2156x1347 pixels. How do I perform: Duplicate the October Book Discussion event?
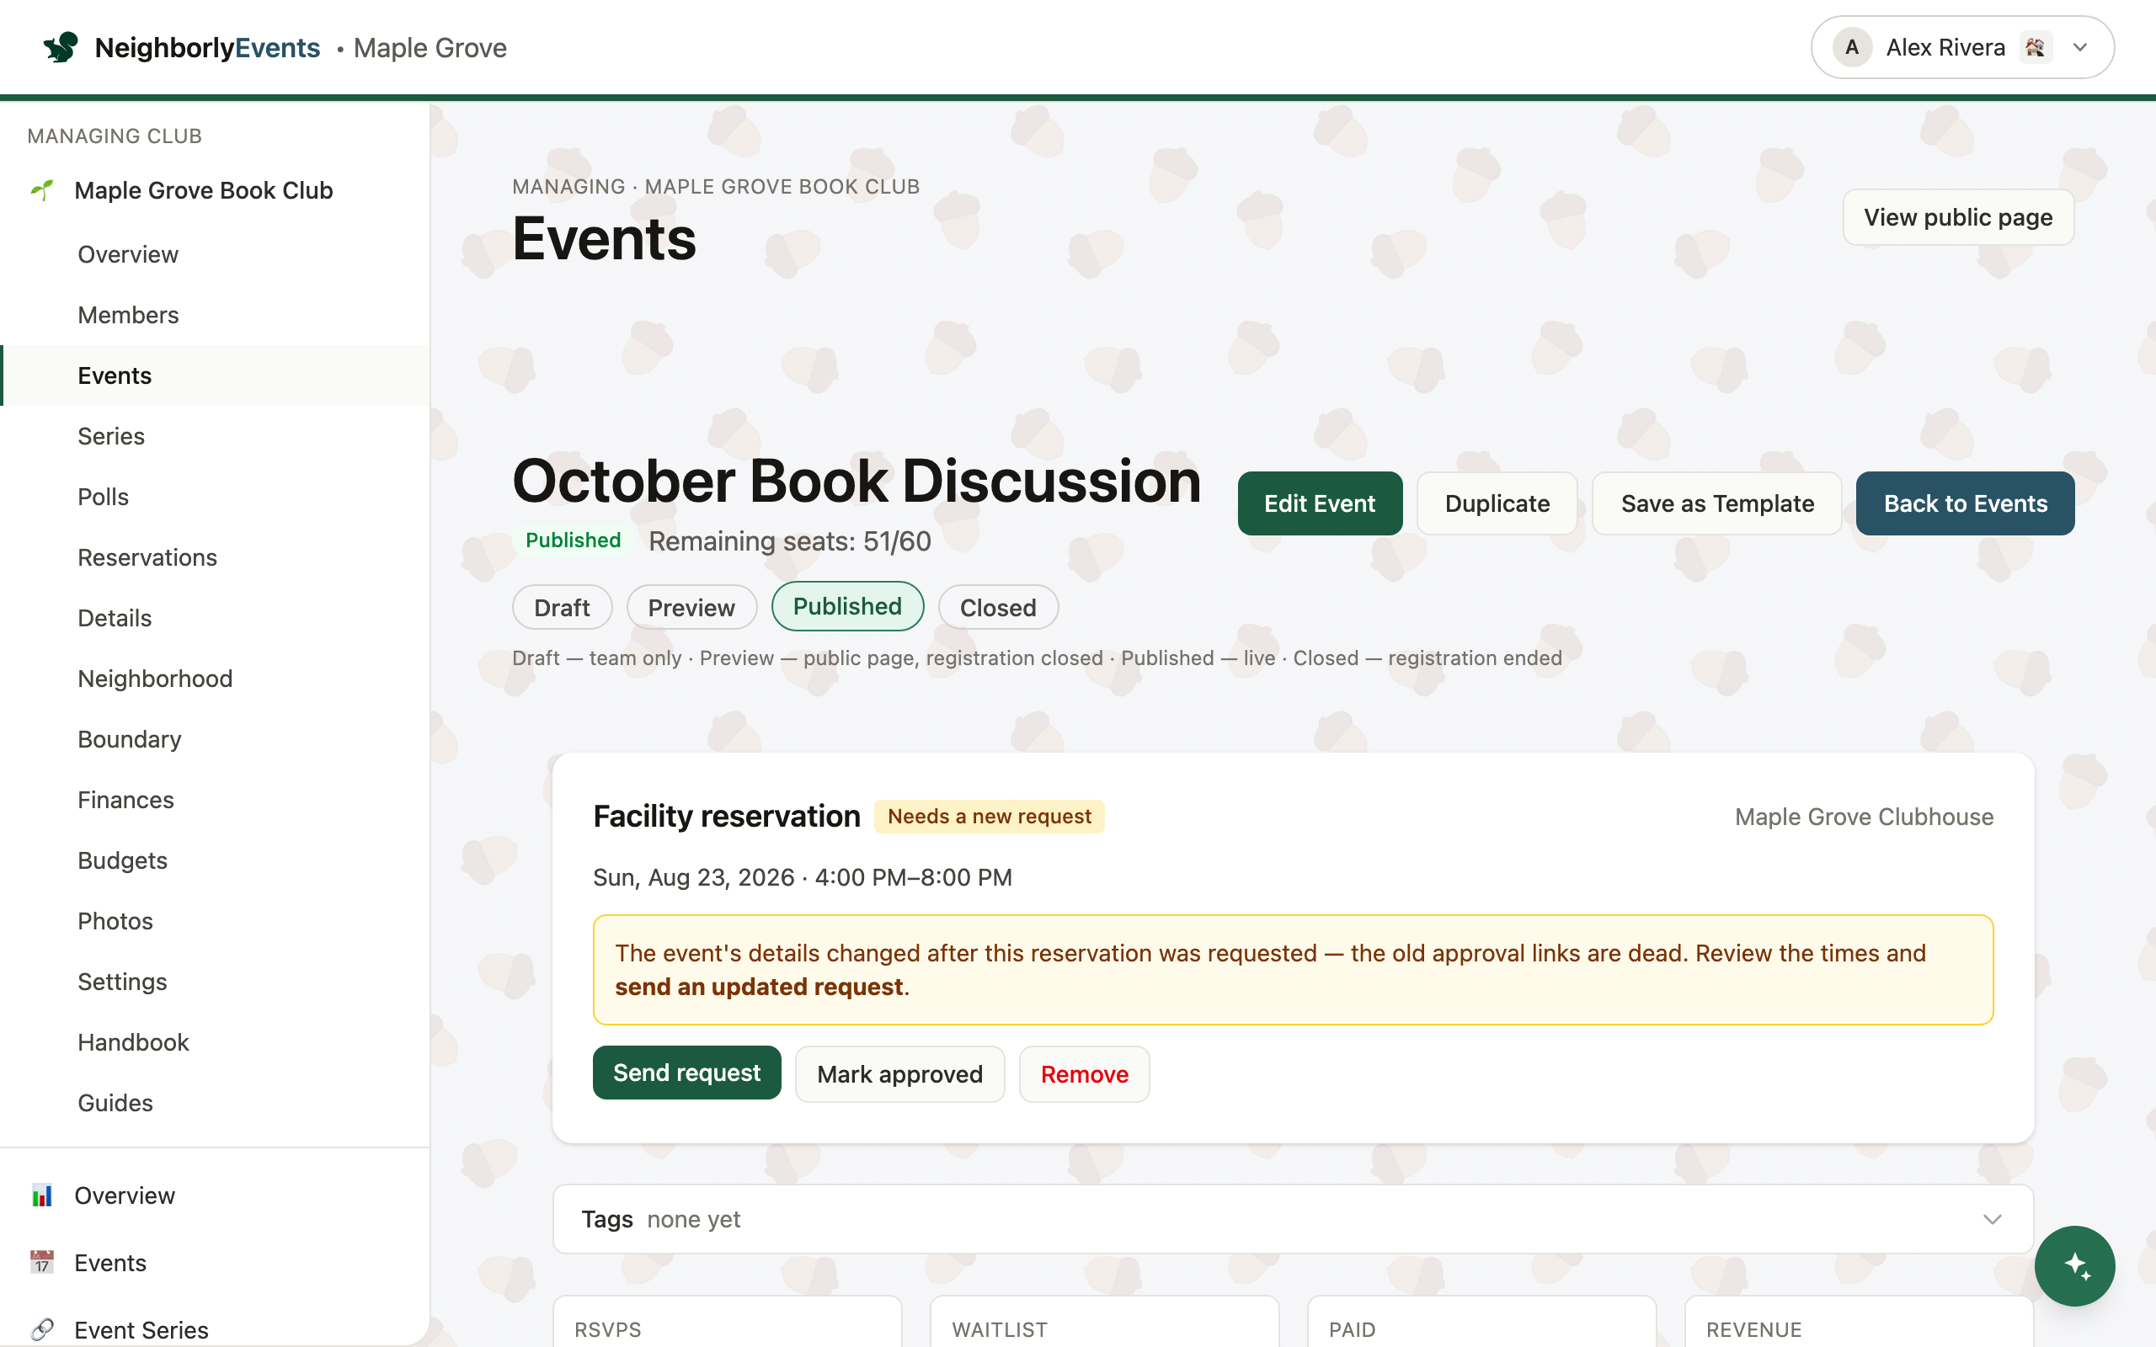(1497, 503)
